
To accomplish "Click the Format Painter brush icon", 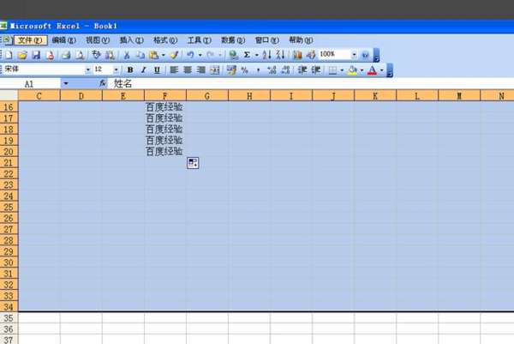I will [x=173, y=55].
